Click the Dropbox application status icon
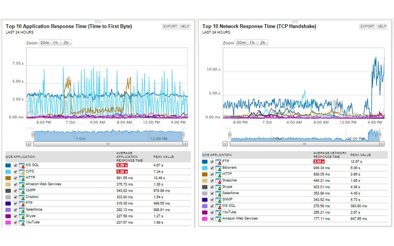 (x=21, y=197)
